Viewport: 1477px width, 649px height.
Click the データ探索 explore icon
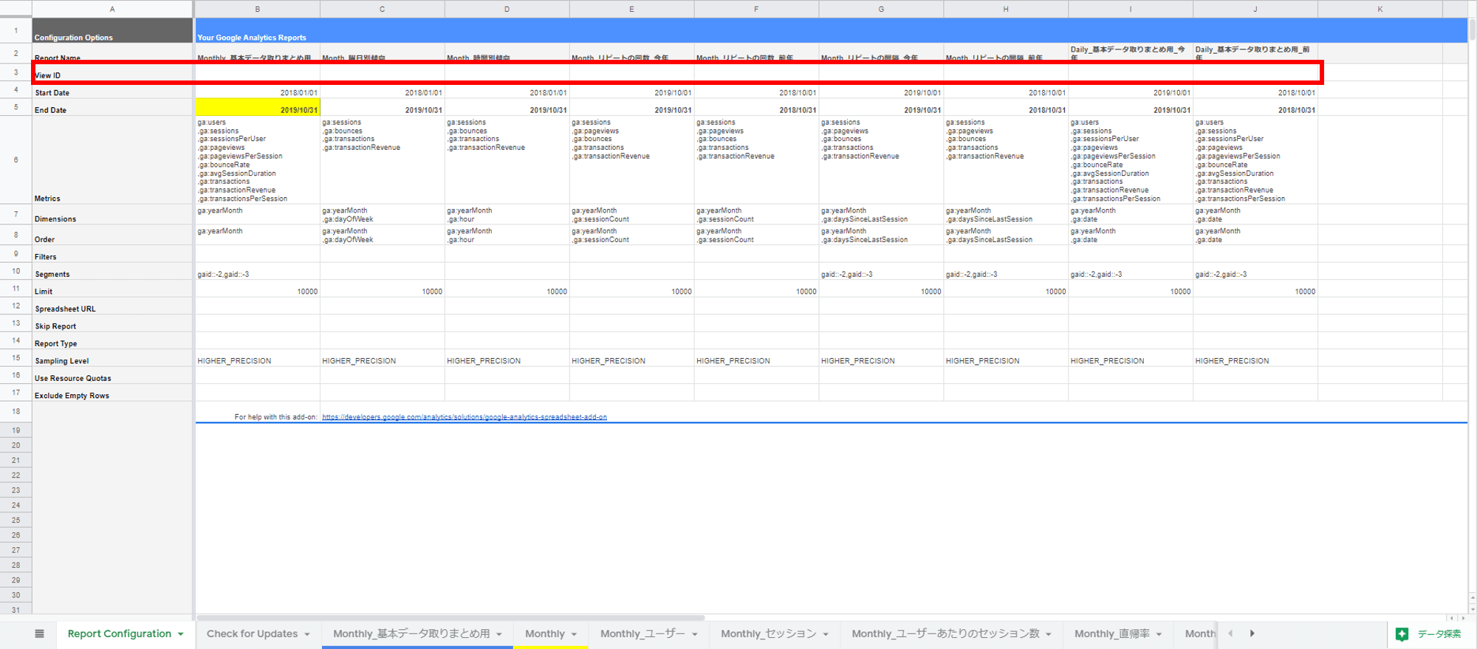coord(1402,633)
